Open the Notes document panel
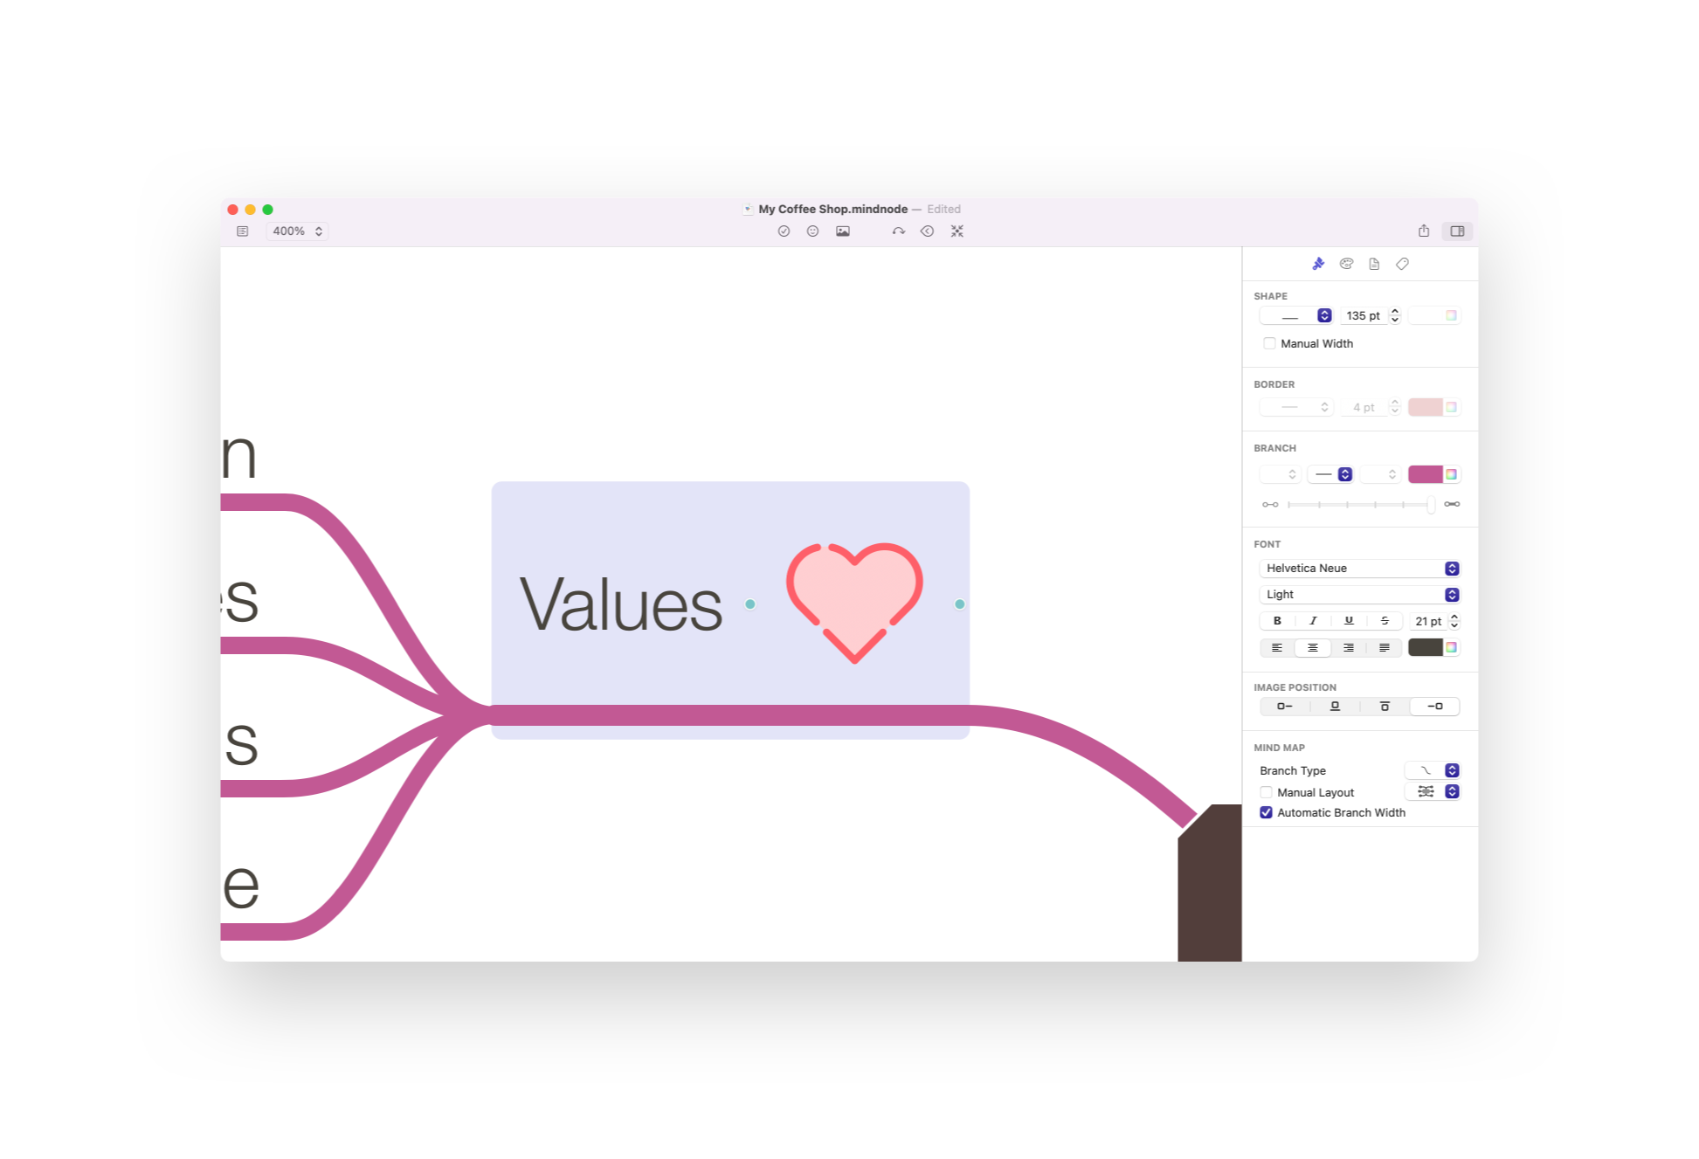1699x1159 pixels. pos(1374,264)
